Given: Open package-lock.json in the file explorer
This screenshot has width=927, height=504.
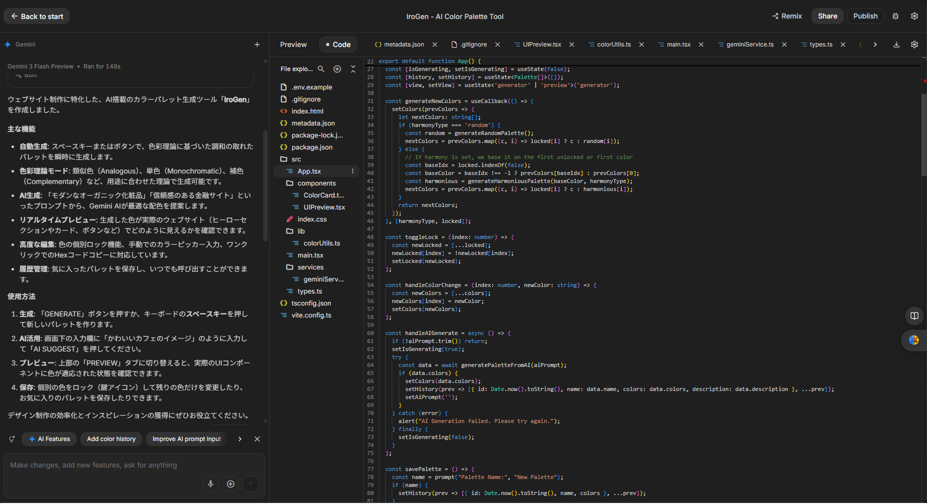Looking at the screenshot, I should coord(317,135).
